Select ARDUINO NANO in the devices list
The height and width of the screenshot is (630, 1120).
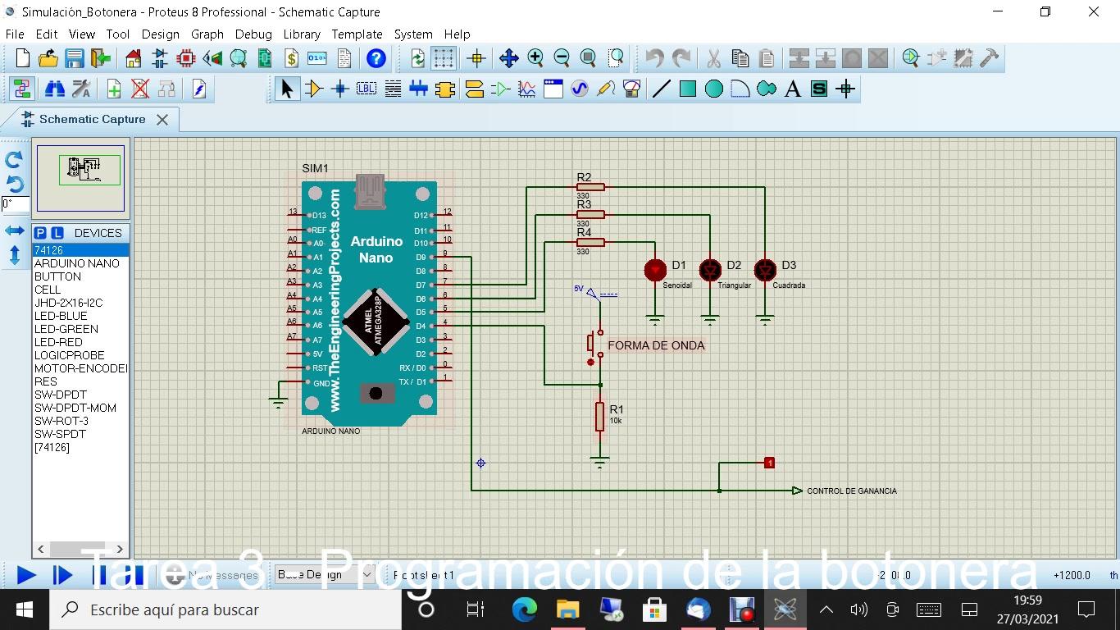[x=77, y=263]
